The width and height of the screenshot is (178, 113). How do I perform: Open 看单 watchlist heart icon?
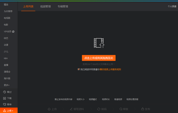[x=4, y=104]
